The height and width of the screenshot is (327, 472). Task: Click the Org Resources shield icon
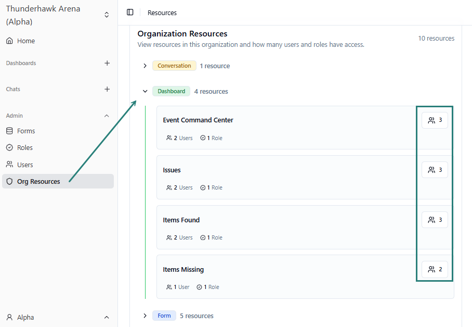[10, 181]
